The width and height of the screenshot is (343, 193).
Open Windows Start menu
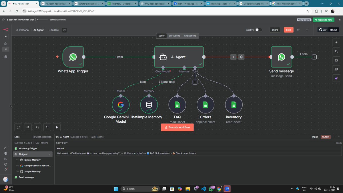click(x=116, y=189)
